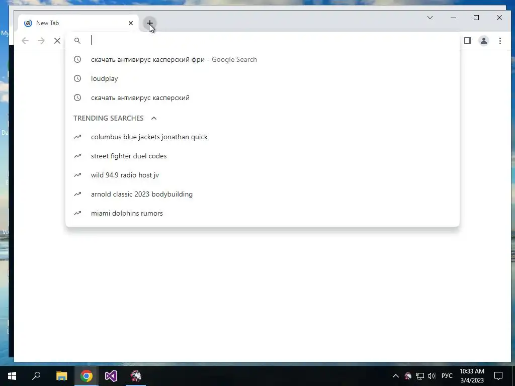Stop loading the page with the X button

(x=57, y=41)
